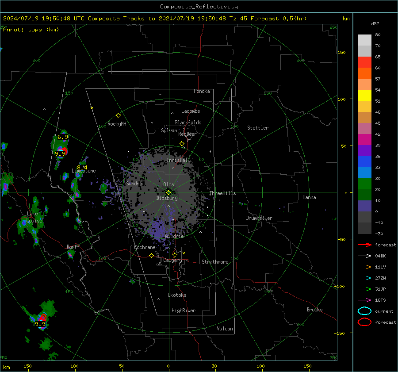Click the RockyMH label text
The width and height of the screenshot is (398, 372).
click(x=117, y=124)
